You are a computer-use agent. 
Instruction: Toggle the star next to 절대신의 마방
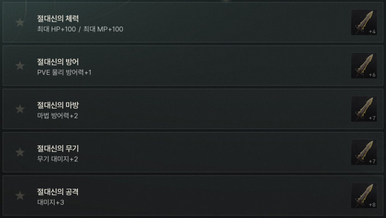[20, 109]
